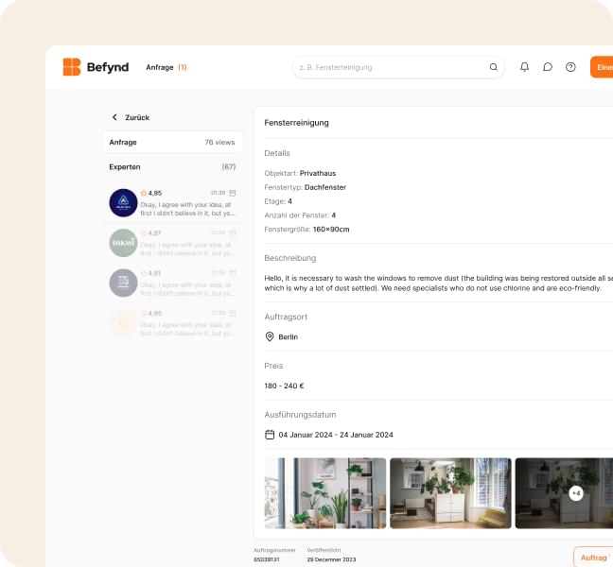The image size is (613, 567).
Task: Open the second photo with white cabinet
Action: 450,493
